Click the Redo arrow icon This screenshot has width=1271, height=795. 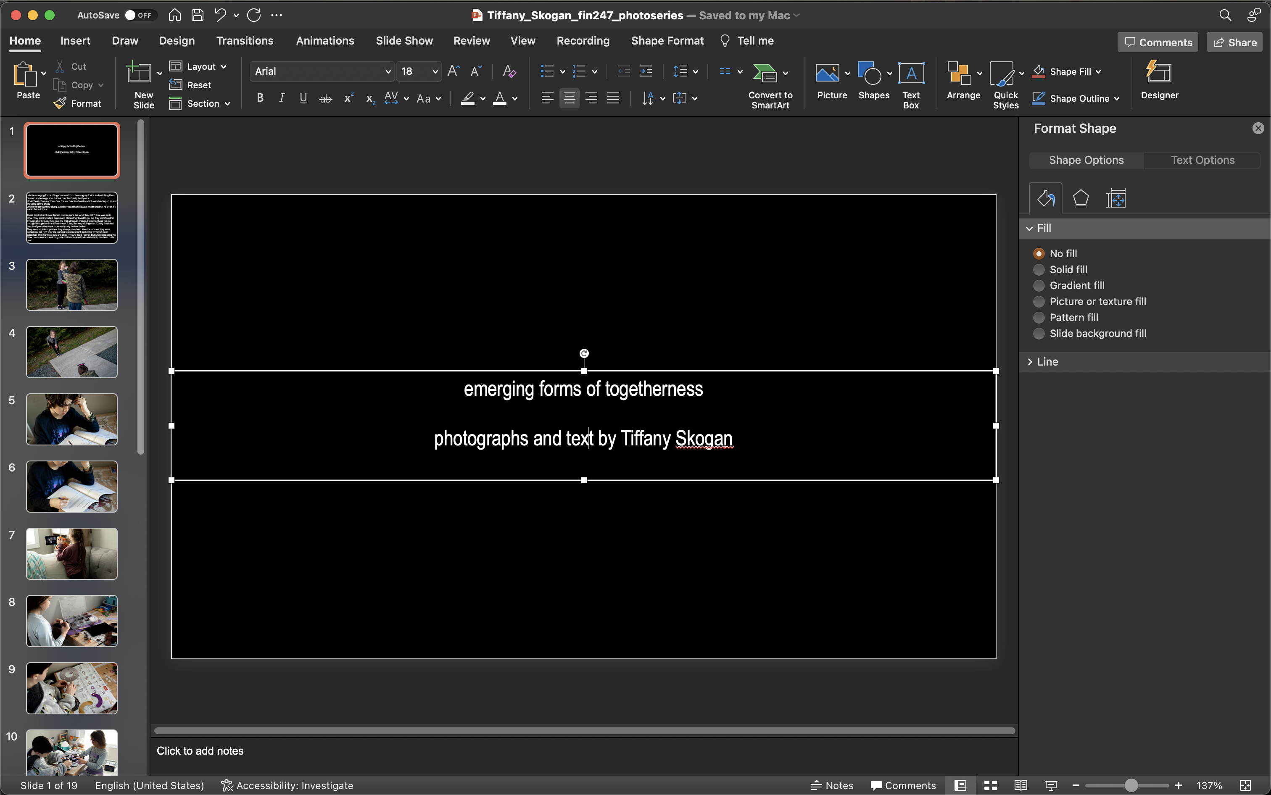(254, 15)
